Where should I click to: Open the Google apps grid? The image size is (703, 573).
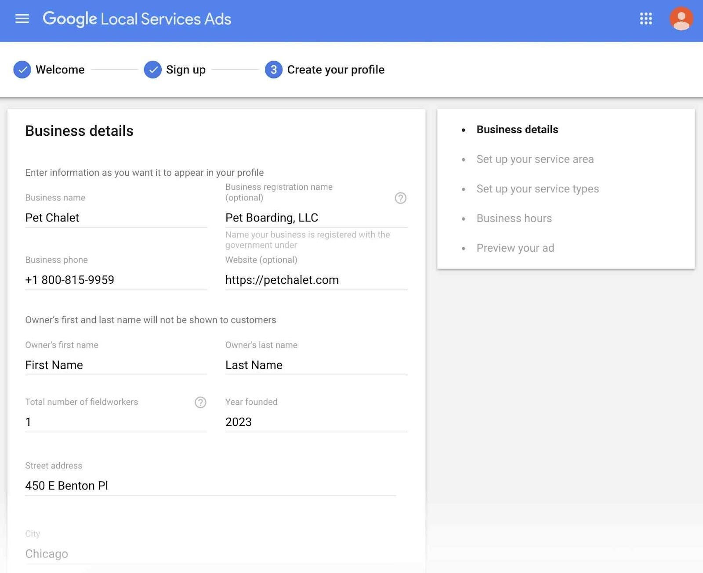tap(645, 19)
